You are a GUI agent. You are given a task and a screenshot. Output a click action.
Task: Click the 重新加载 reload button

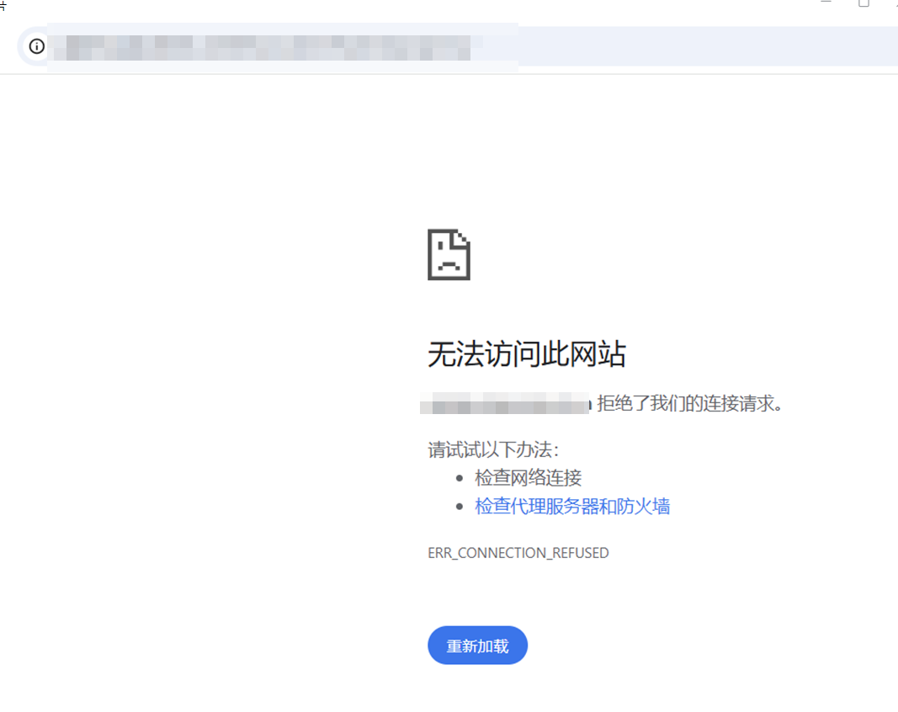(478, 646)
